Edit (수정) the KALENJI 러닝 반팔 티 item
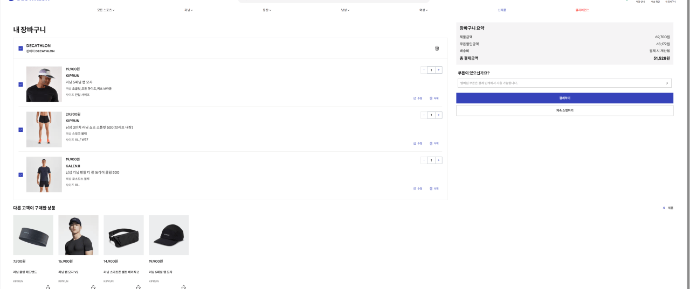 coord(418,188)
